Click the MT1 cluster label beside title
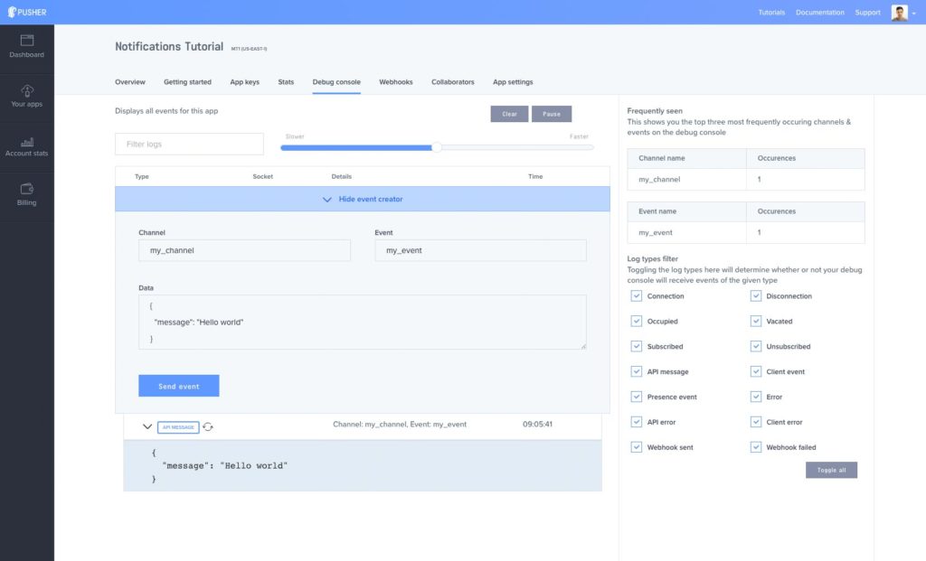926x561 pixels. [x=249, y=49]
